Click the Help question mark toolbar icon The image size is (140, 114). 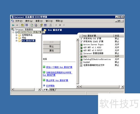(41, 25)
